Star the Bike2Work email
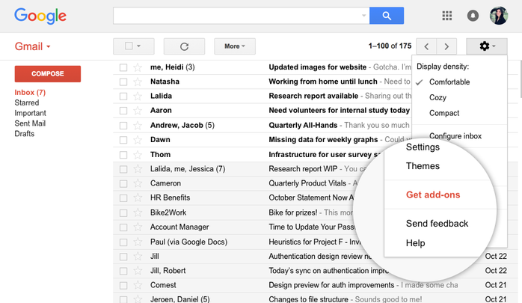522x303 pixels. 138,212
